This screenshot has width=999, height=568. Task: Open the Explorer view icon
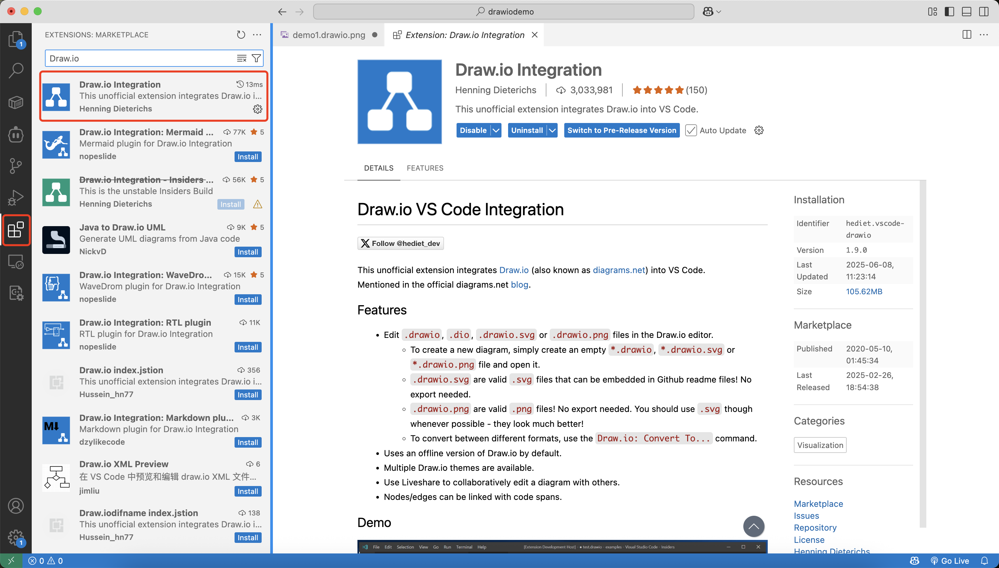click(x=16, y=39)
